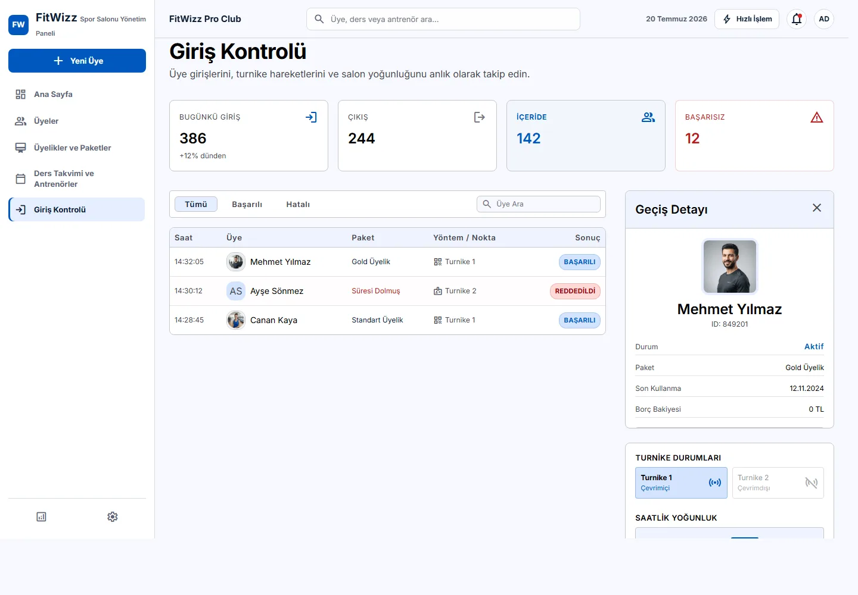858x595 pixels.
Task: Click Turnike 1 signal icon
Action: [x=715, y=483]
